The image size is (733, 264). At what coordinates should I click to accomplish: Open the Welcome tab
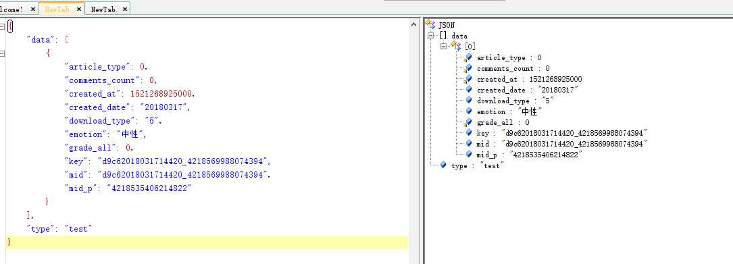(11, 9)
